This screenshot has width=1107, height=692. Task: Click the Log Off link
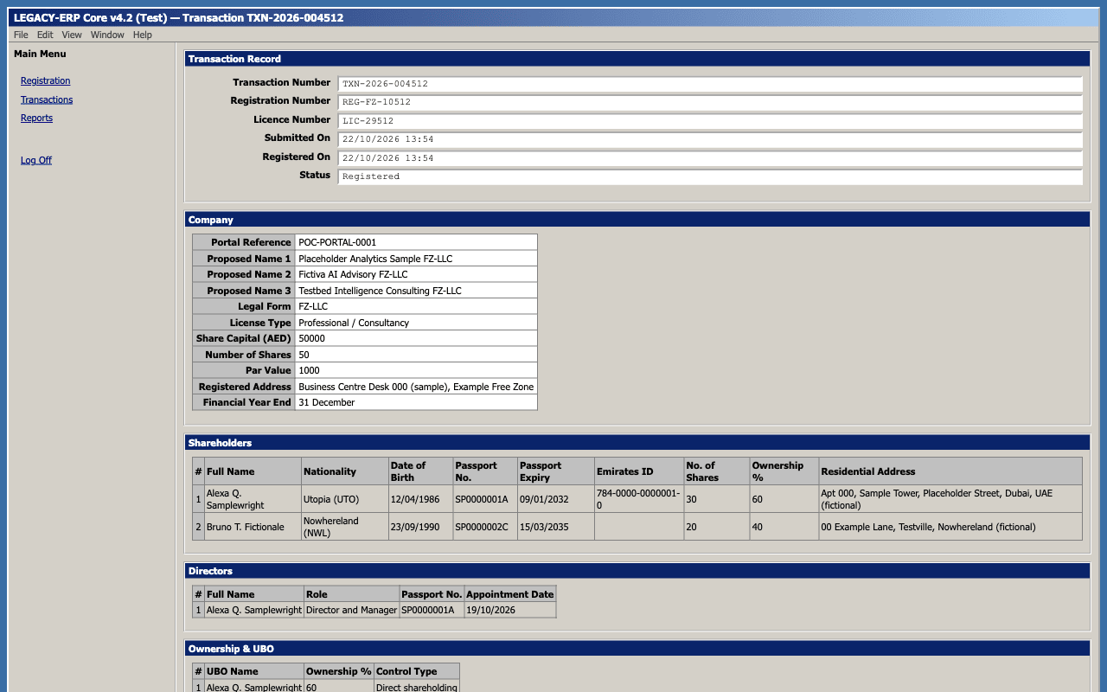pyautogui.click(x=36, y=160)
